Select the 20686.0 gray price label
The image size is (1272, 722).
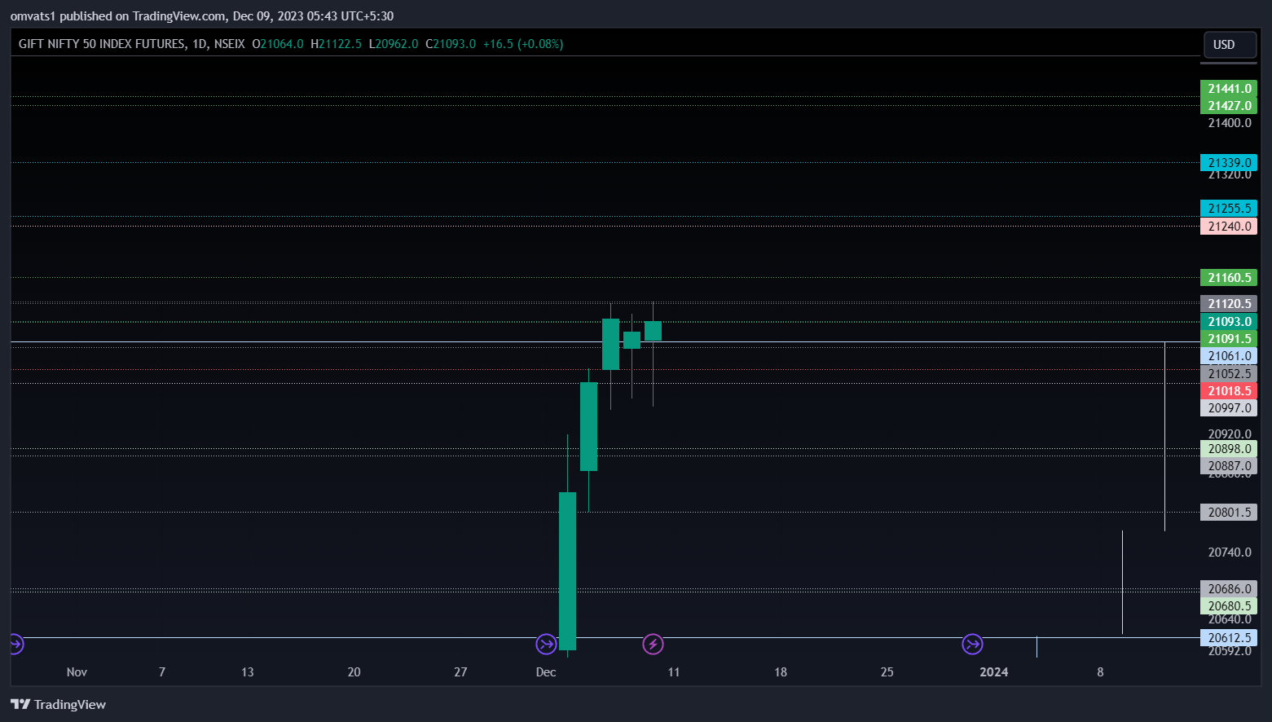click(x=1229, y=589)
